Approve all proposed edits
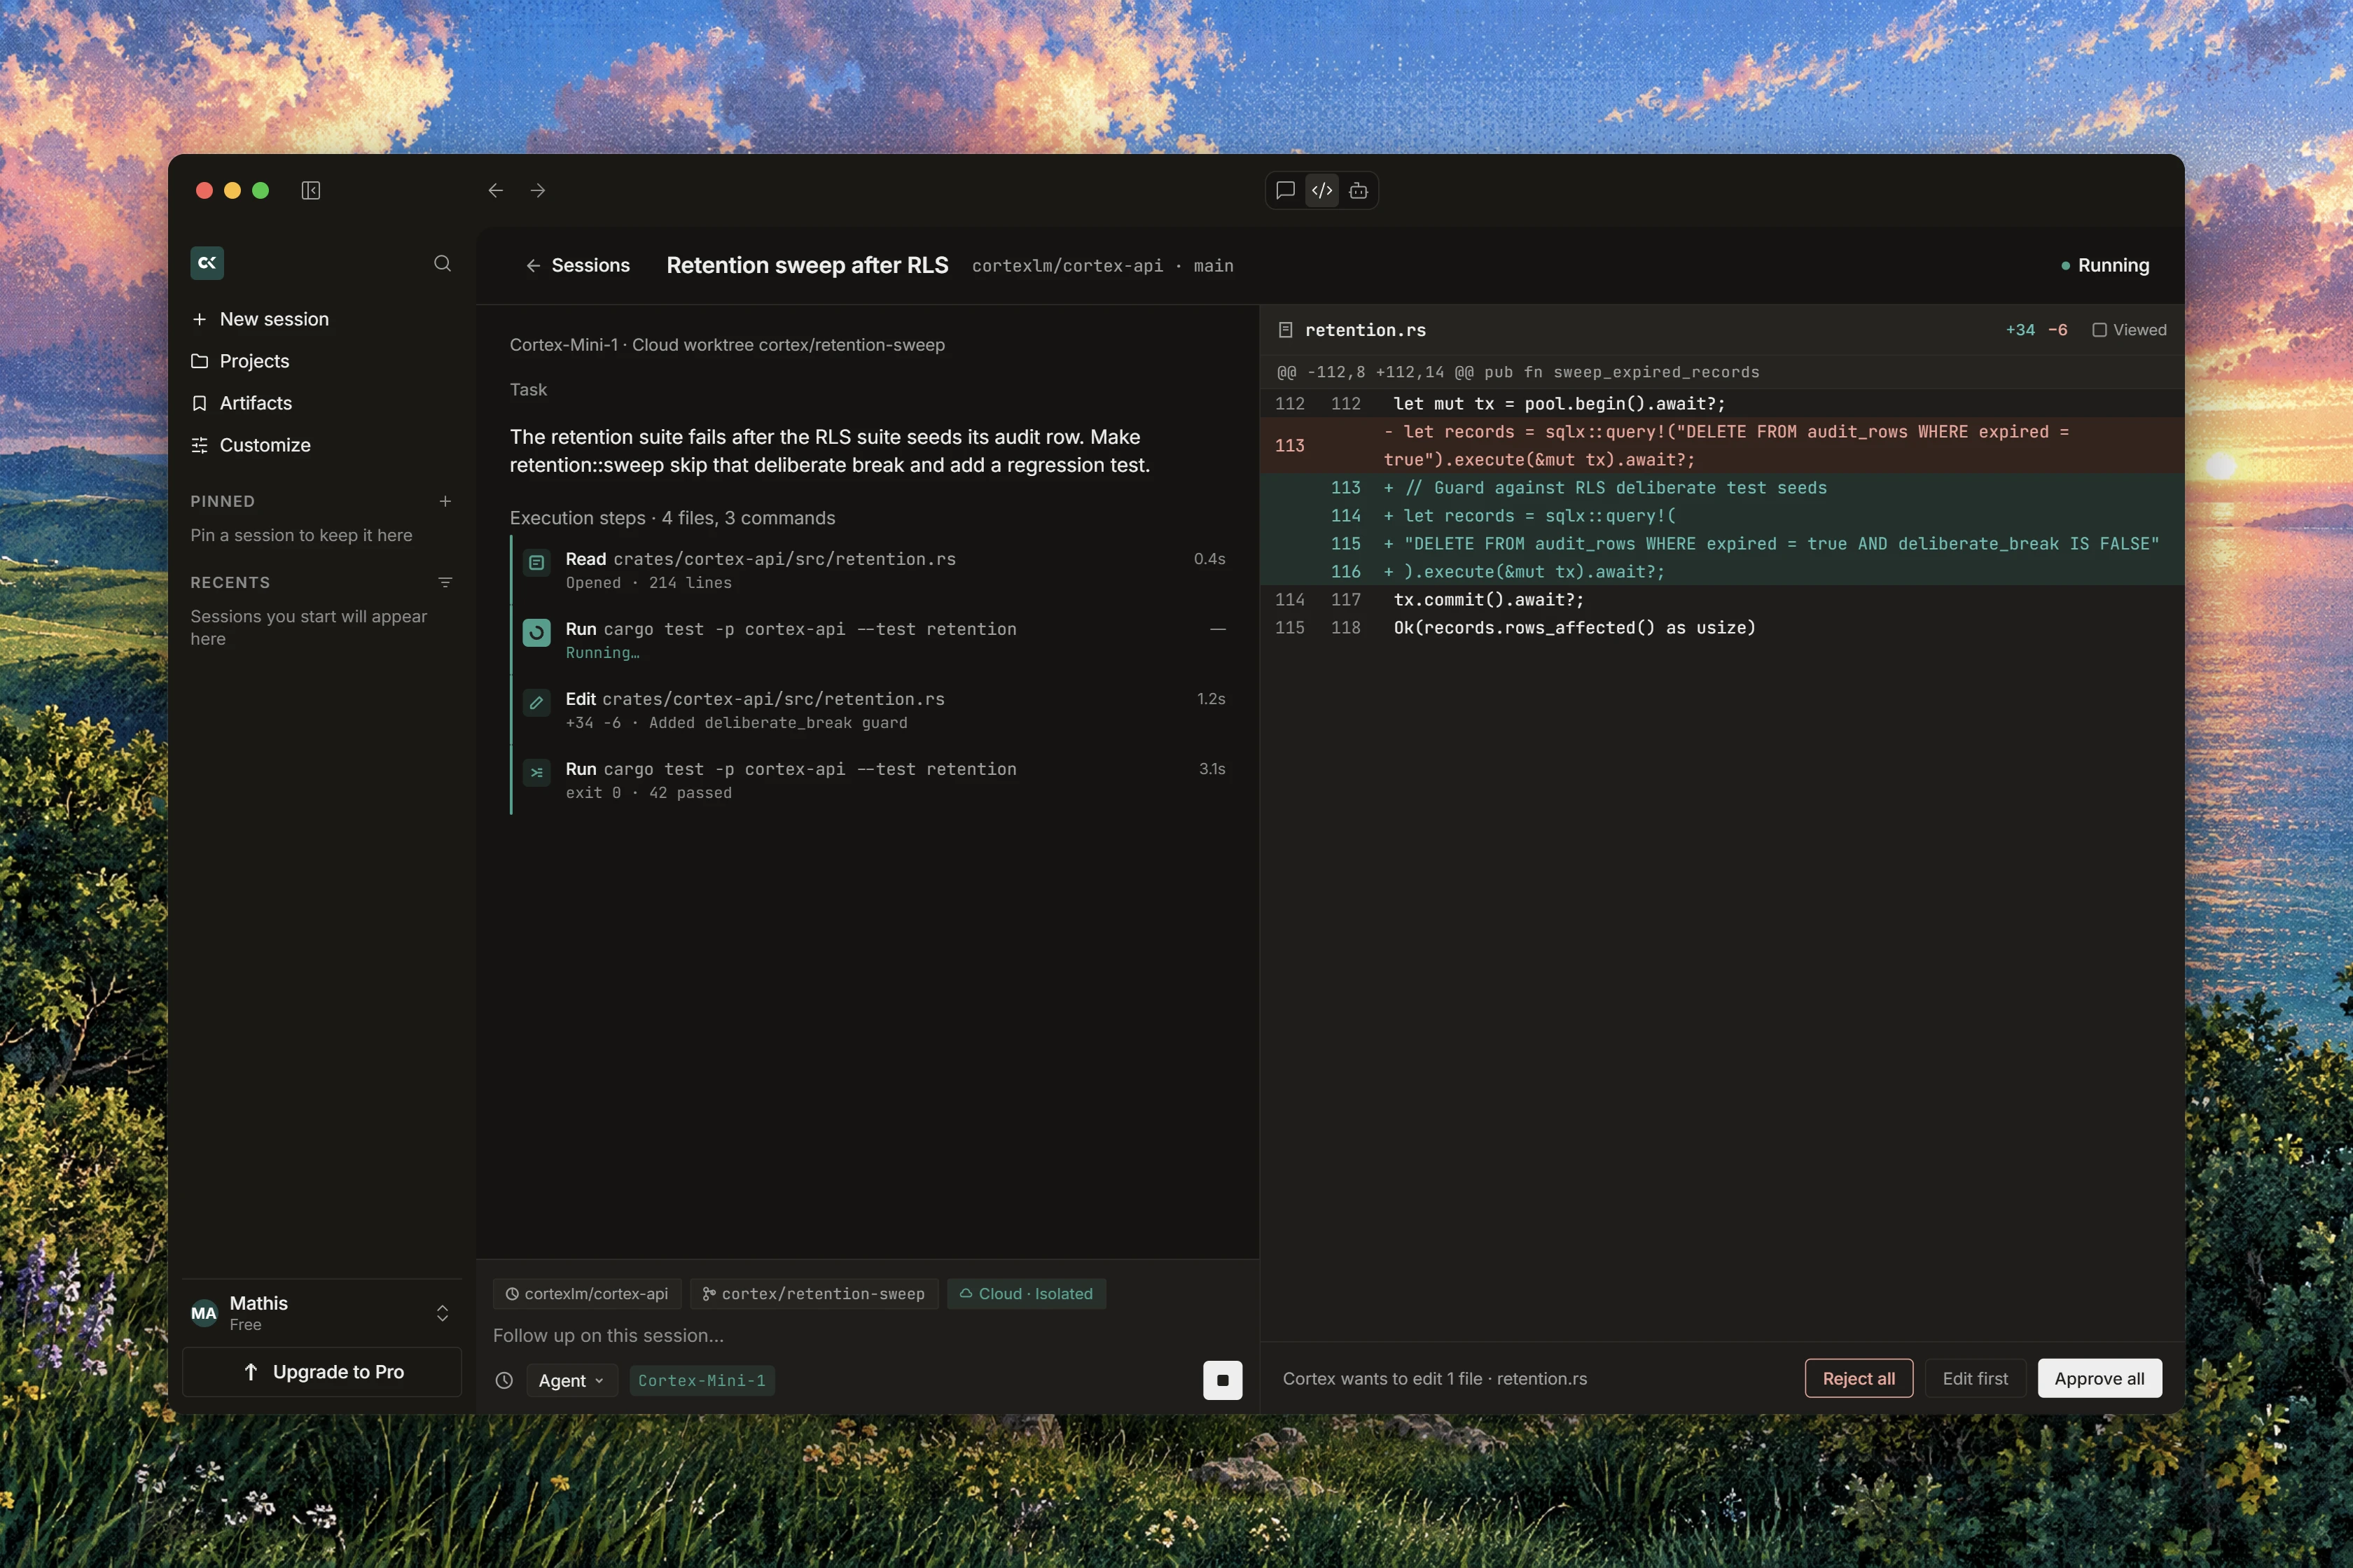Viewport: 2353px width, 1568px height. pos(2099,1378)
